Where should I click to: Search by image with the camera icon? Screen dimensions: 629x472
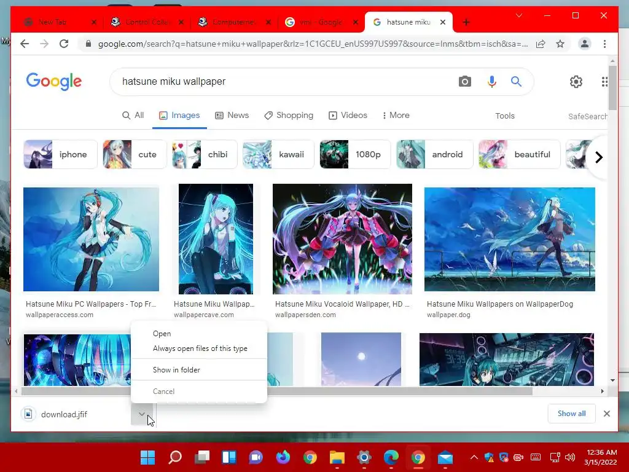(464, 82)
